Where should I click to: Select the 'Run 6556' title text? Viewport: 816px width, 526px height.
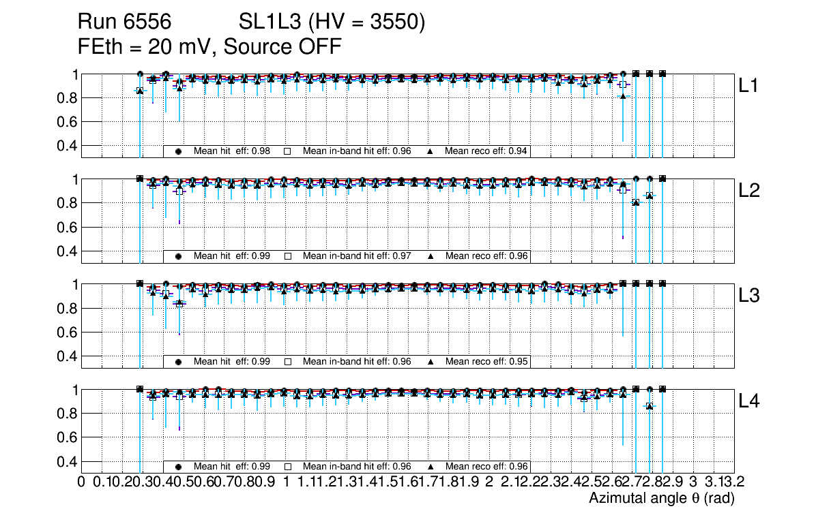coord(128,22)
